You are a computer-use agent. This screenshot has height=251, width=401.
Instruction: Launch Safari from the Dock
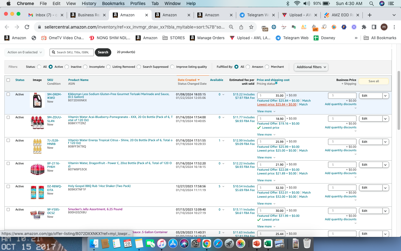coord(218,243)
